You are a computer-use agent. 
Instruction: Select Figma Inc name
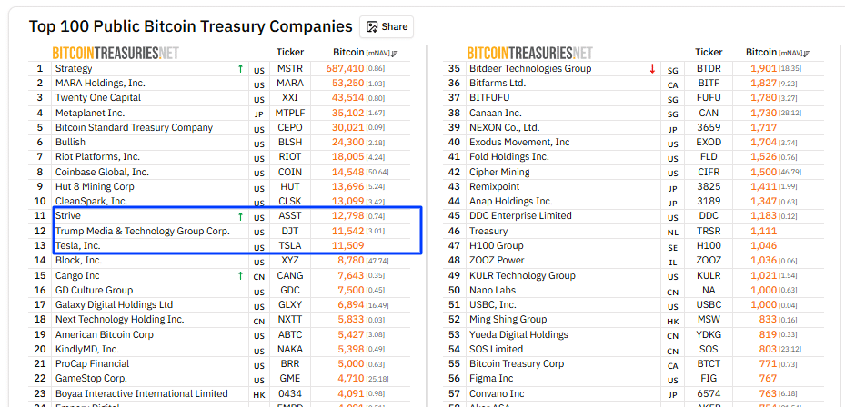tap(491, 379)
